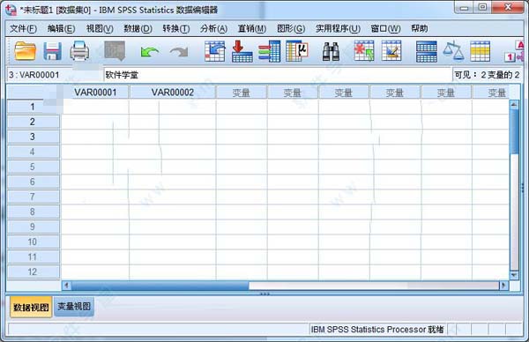Click the 可见: 2 变量的 2 indicator
Image resolution: width=529 pixels, height=342 pixels.
pos(487,75)
